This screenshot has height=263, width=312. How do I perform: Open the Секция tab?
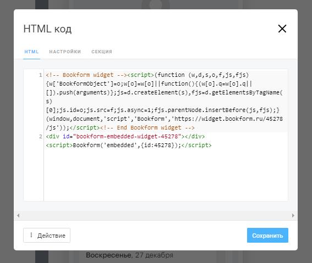102,52
